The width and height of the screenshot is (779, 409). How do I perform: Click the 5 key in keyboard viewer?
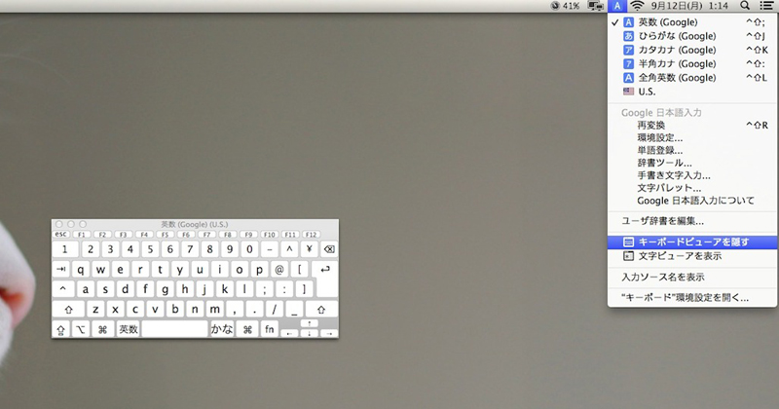(150, 249)
